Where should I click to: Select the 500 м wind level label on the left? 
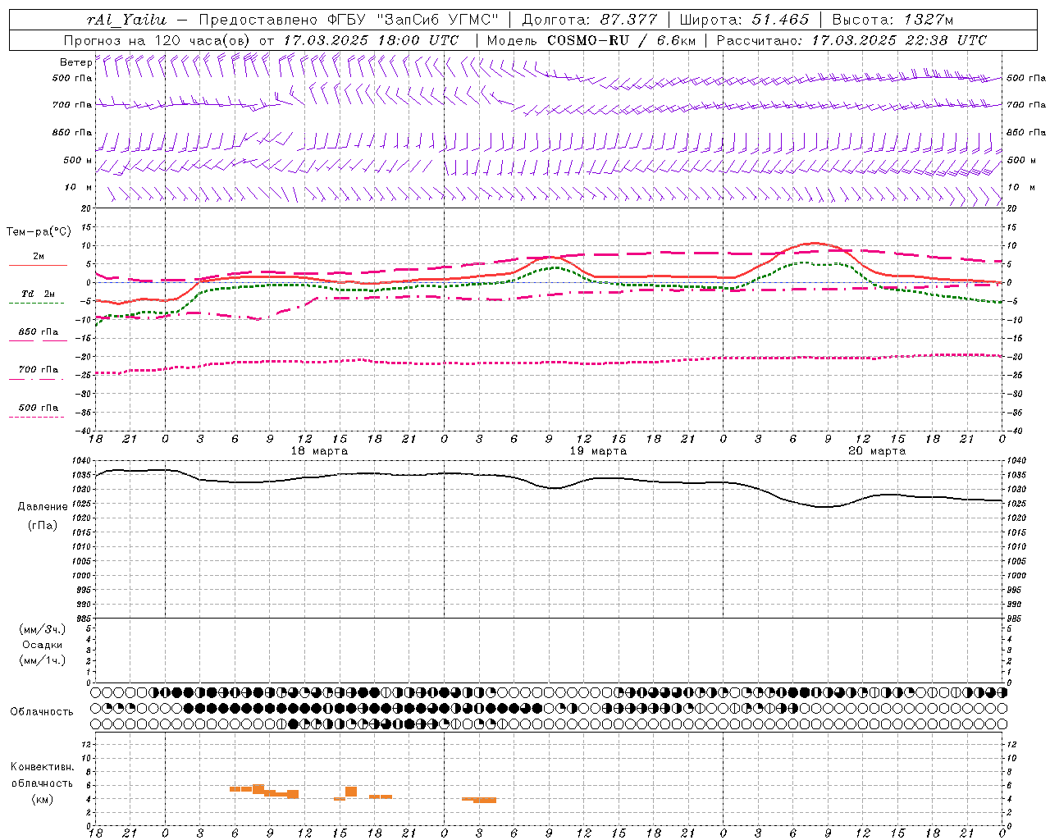[x=78, y=160]
